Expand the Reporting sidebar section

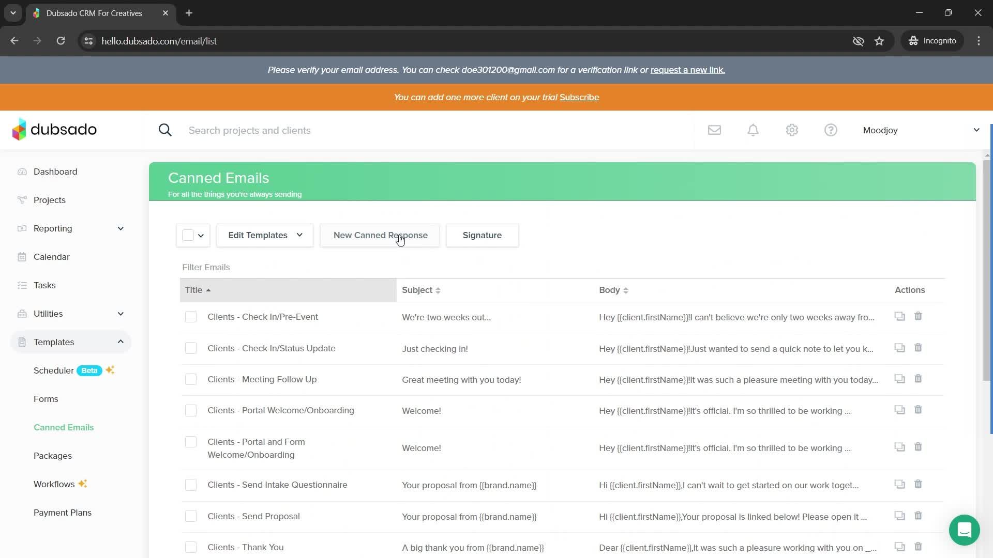121,228
